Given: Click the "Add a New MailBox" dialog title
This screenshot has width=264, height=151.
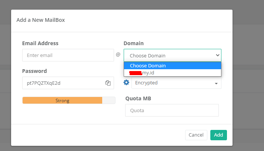Looking at the screenshot, I should point(41,20).
